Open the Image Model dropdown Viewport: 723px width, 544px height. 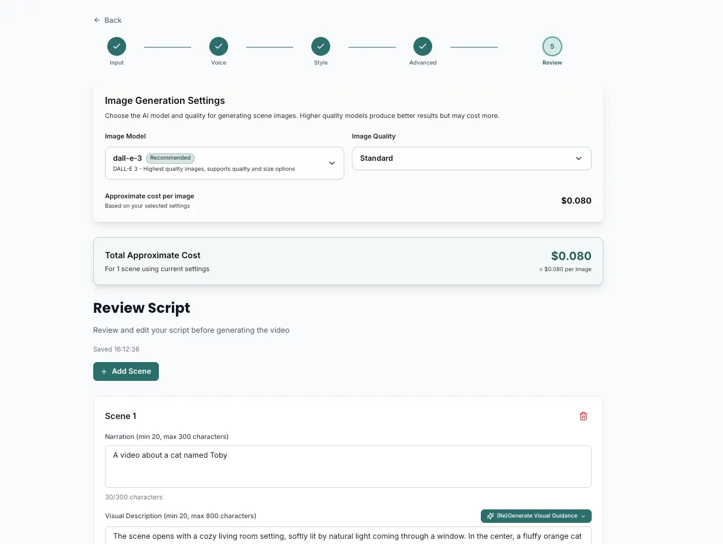(x=224, y=163)
